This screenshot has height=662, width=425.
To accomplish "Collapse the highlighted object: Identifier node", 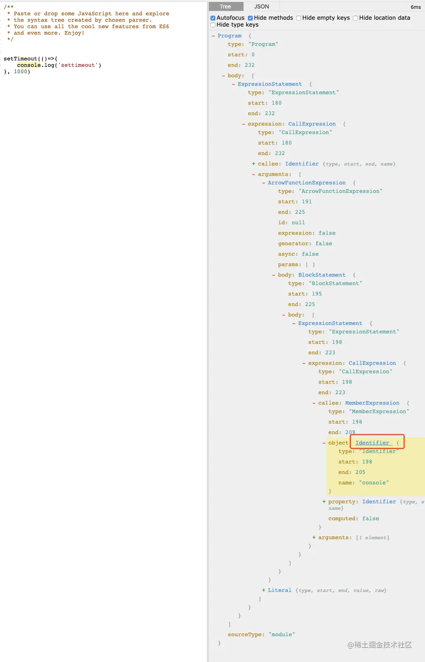I will [324, 443].
